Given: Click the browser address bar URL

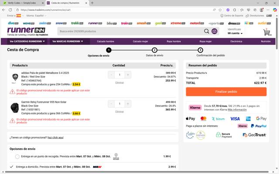Looking at the screenshot, I should (x=45, y=10).
